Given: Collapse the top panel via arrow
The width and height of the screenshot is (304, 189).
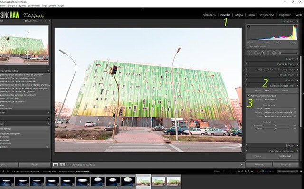Looking at the screenshot, I should [142, 9].
